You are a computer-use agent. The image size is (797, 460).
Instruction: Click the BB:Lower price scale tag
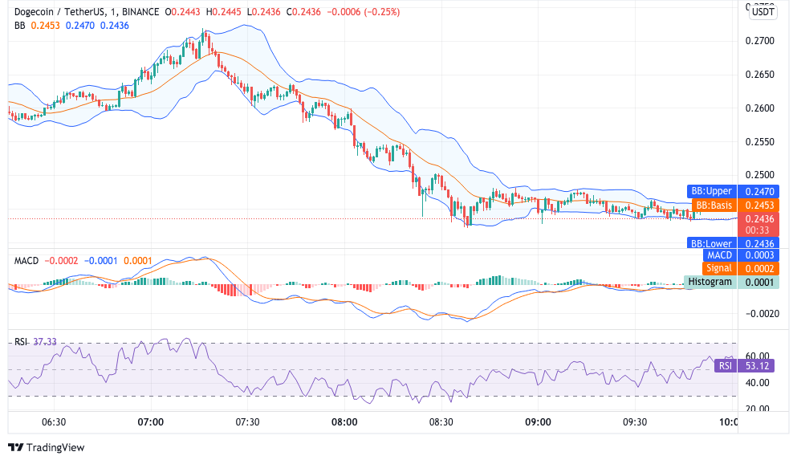(710, 243)
